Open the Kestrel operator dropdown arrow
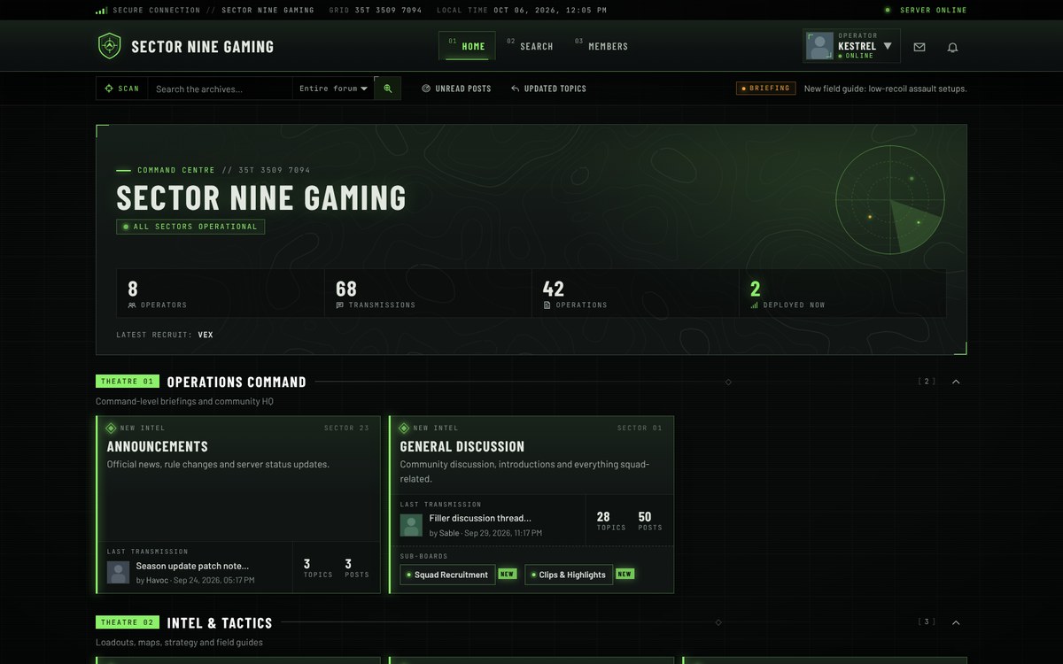Screen dimensions: 1063x664 [888, 46]
